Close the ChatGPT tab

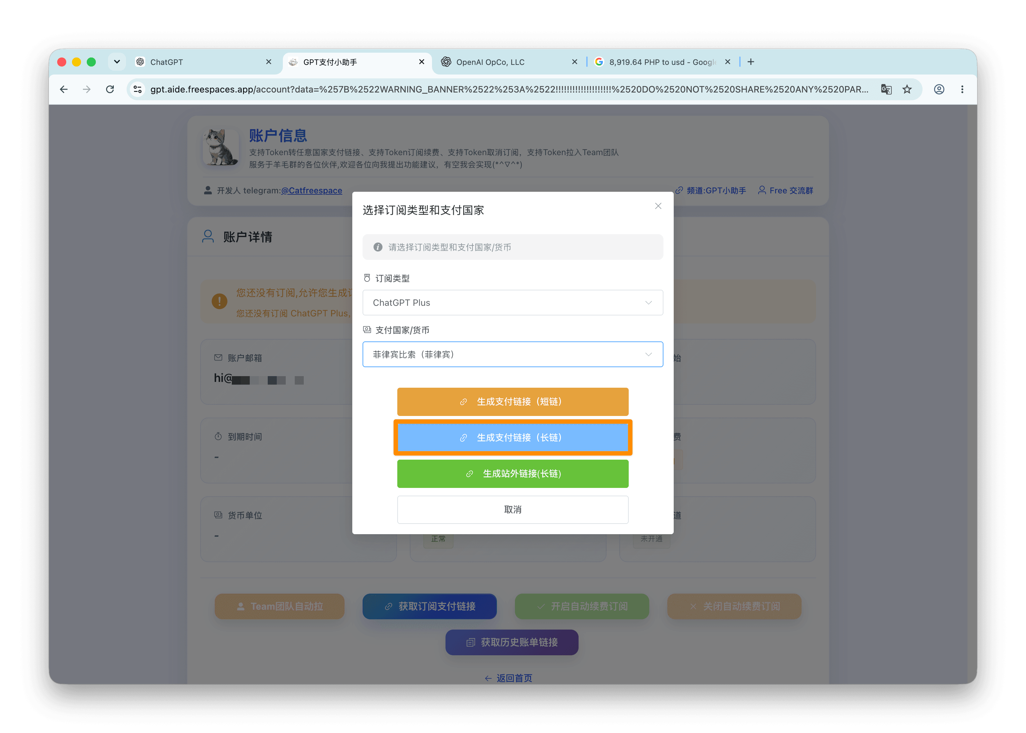(269, 62)
